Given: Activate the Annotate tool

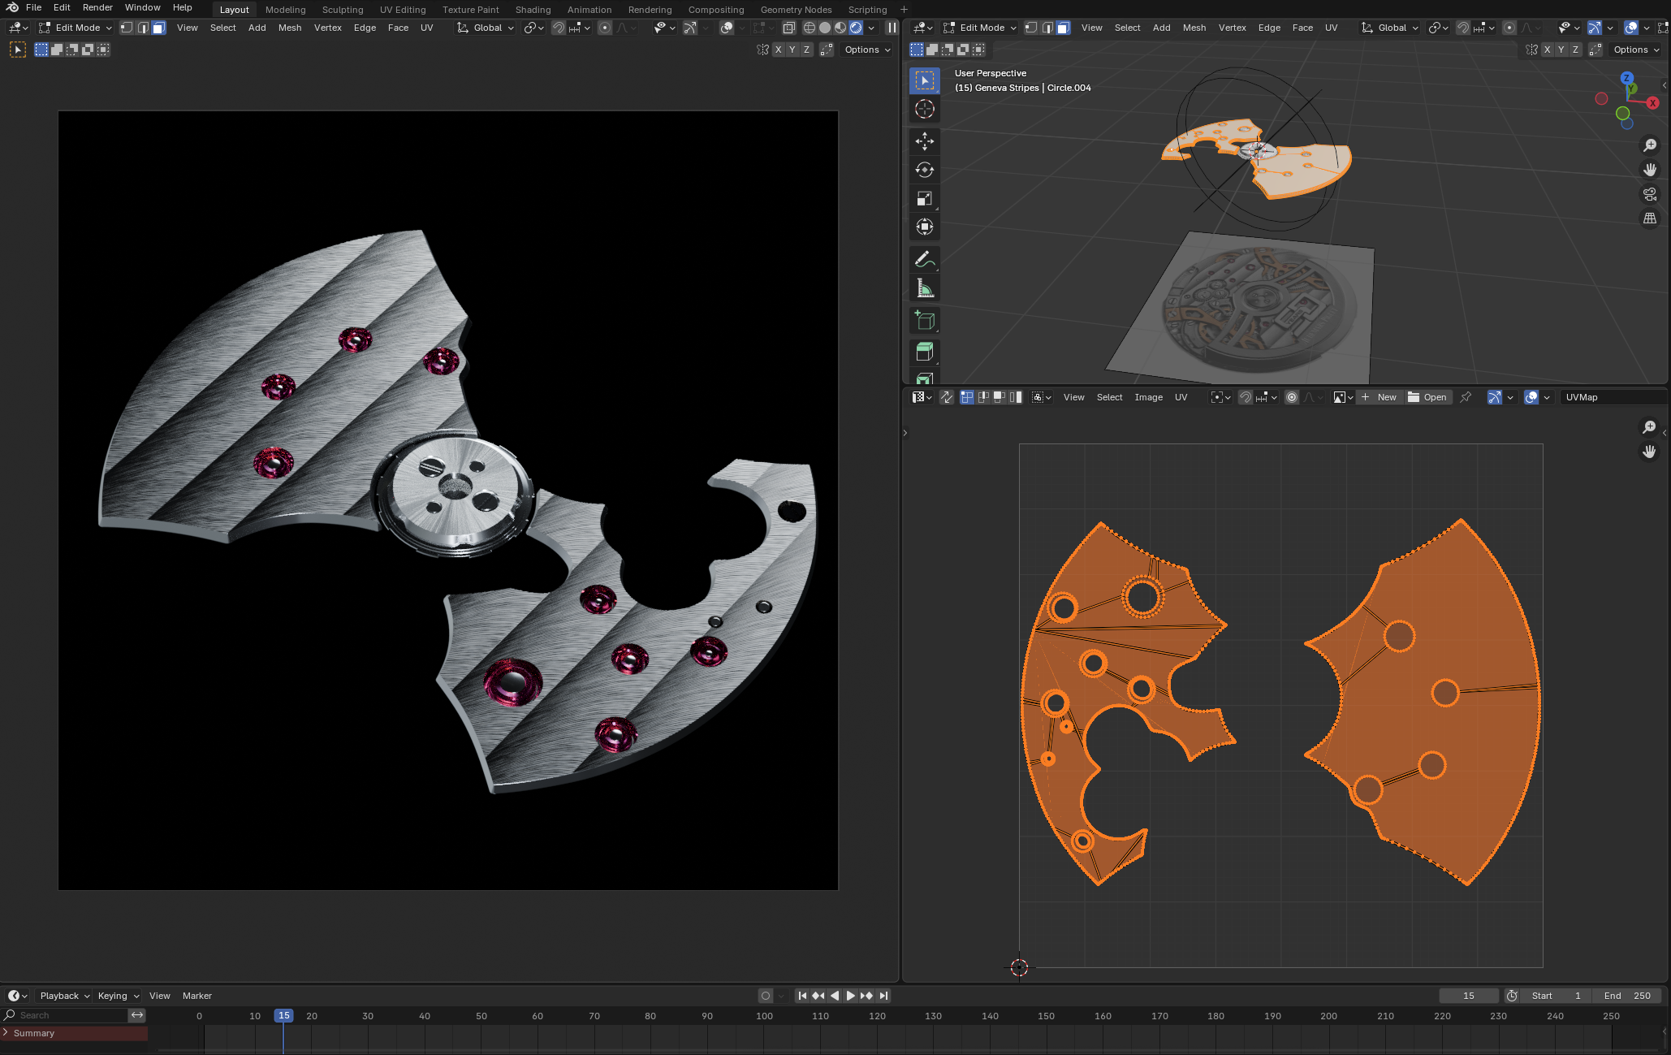Looking at the screenshot, I should click(x=925, y=259).
